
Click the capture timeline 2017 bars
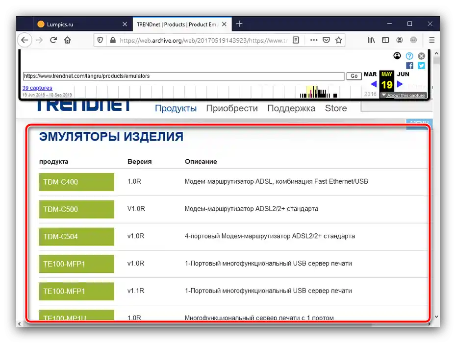(318, 92)
